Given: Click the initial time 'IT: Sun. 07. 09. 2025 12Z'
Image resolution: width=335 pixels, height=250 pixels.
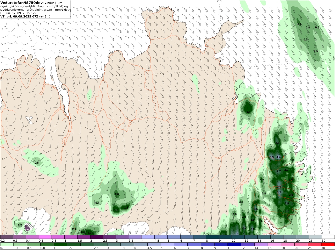Looking at the screenshot, I should coord(18,13).
